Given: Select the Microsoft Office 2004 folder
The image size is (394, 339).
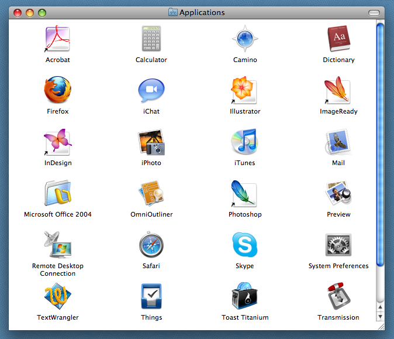Looking at the screenshot, I should 57,194.
